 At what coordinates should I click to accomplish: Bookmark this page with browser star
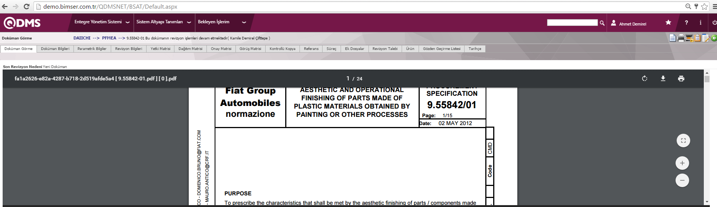[x=705, y=6]
